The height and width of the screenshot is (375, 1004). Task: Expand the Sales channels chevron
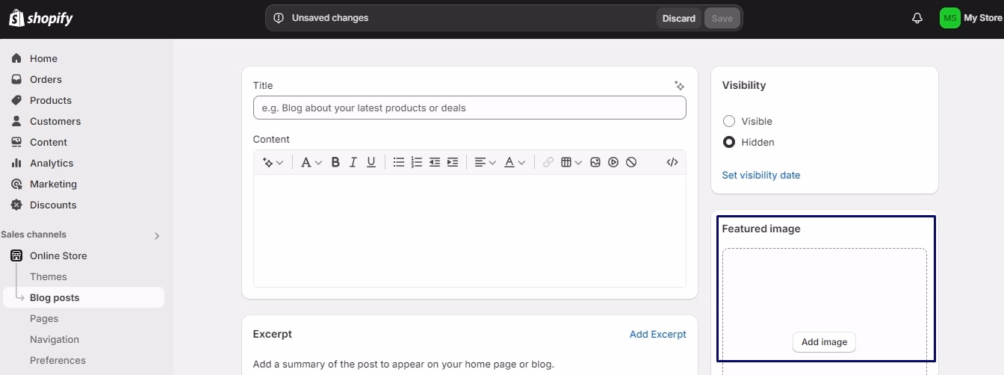157,235
